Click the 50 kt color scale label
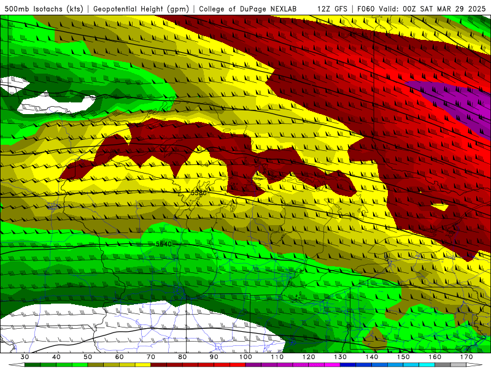Viewport: 491px width, 368px height. [x=88, y=357]
